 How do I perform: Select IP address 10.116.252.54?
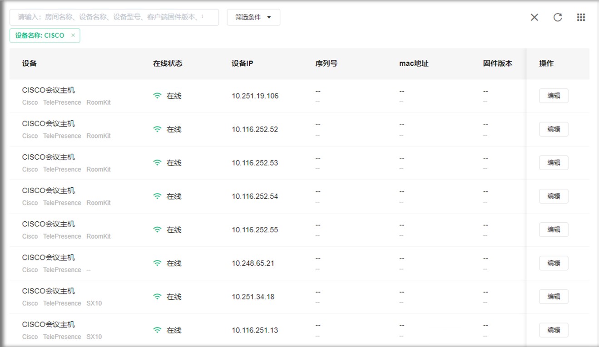point(255,196)
